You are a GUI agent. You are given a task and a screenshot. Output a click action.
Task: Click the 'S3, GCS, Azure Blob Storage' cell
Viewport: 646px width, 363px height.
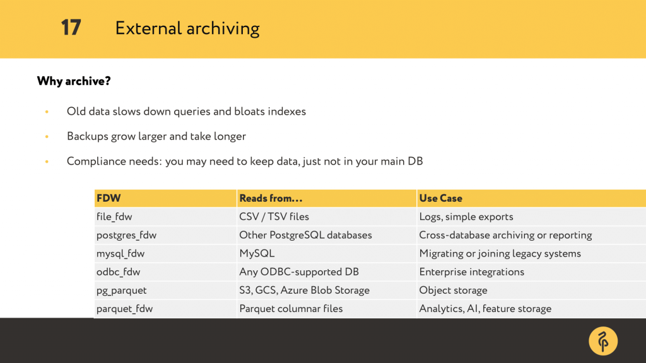327,290
